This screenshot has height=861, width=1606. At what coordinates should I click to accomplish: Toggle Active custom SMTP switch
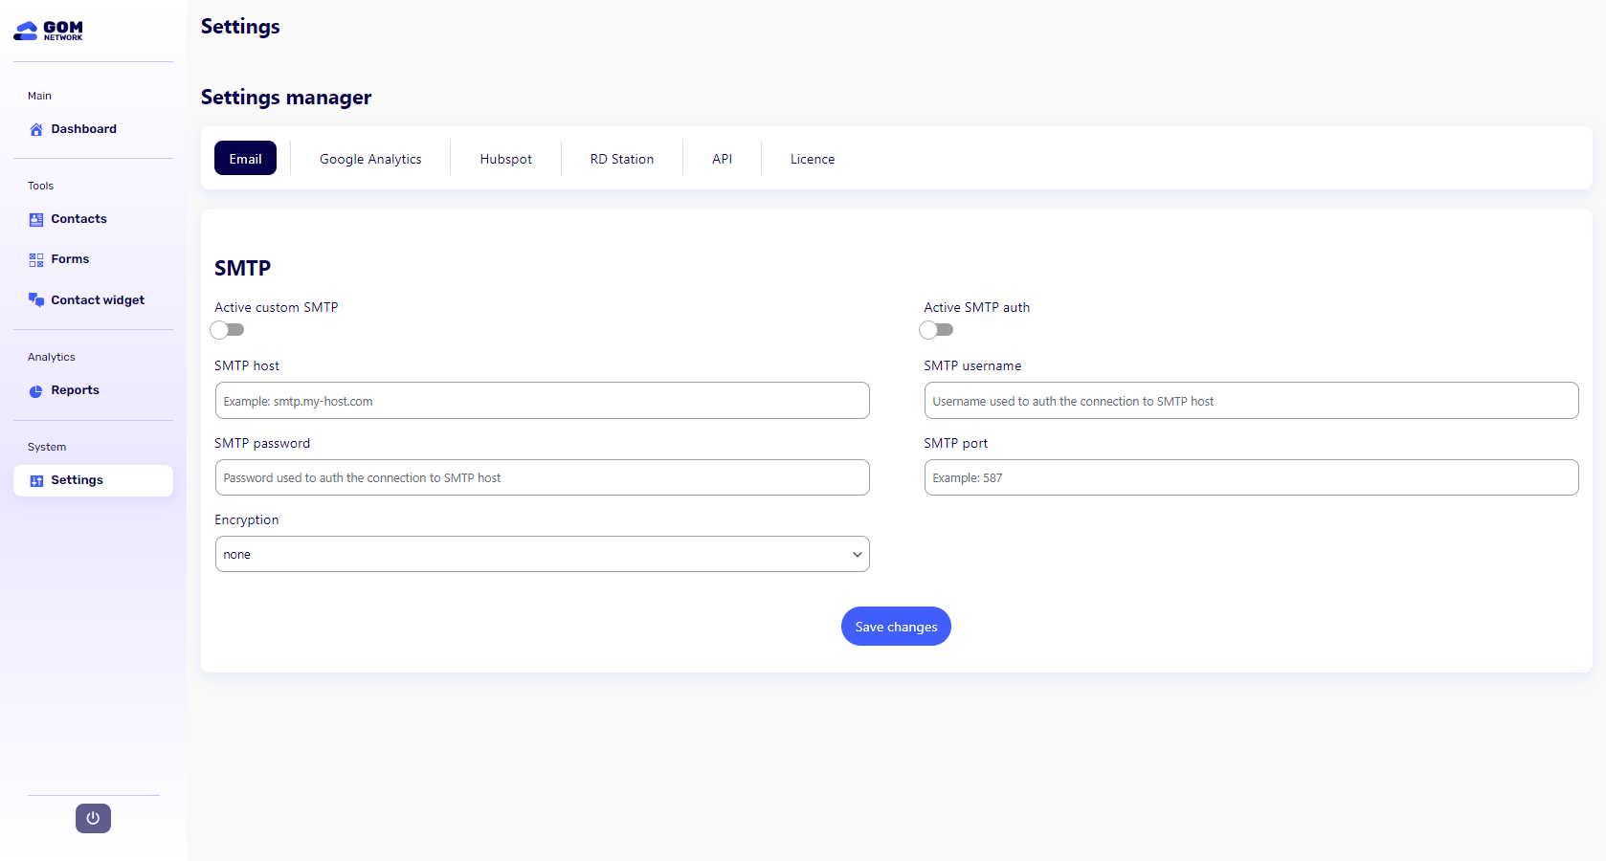click(228, 330)
